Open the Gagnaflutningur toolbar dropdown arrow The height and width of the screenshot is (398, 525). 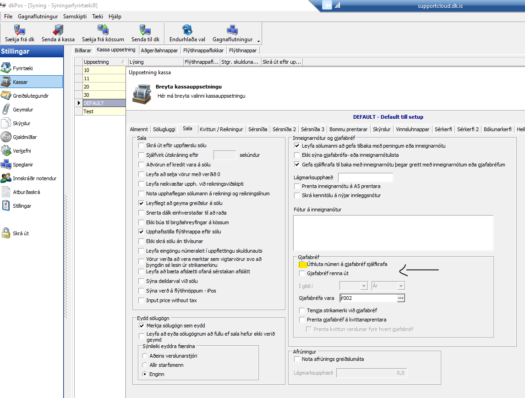pos(259,40)
